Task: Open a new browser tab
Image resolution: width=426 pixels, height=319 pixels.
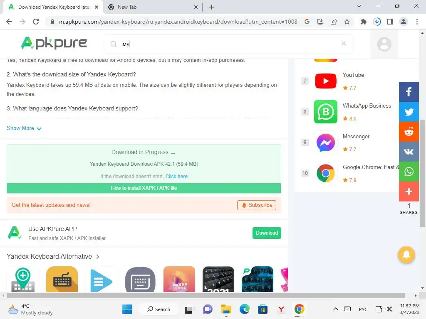Action: 212,7
